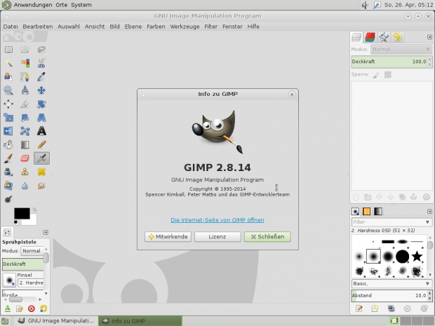Open the layer Modus dropdown

pyautogui.click(x=401, y=49)
